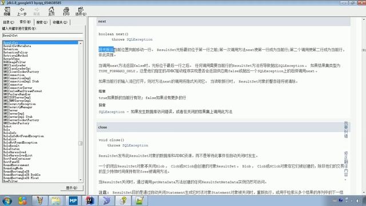The width and height of the screenshot is (366, 206).
Task: Open the 选项 (Options) toolbar icon
Action: pos(81,11)
